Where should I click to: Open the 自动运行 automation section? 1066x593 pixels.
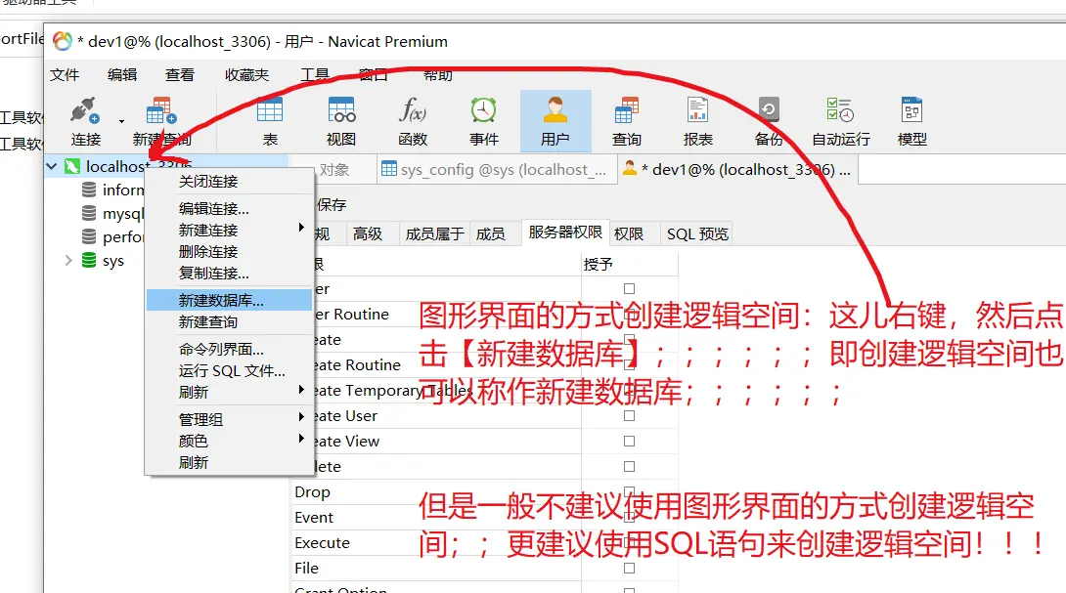click(841, 122)
